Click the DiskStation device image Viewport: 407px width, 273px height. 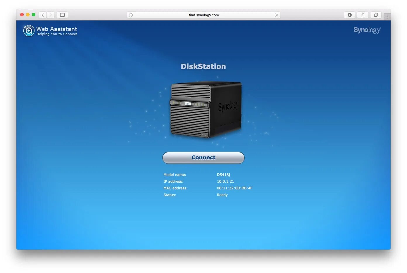(x=206, y=110)
